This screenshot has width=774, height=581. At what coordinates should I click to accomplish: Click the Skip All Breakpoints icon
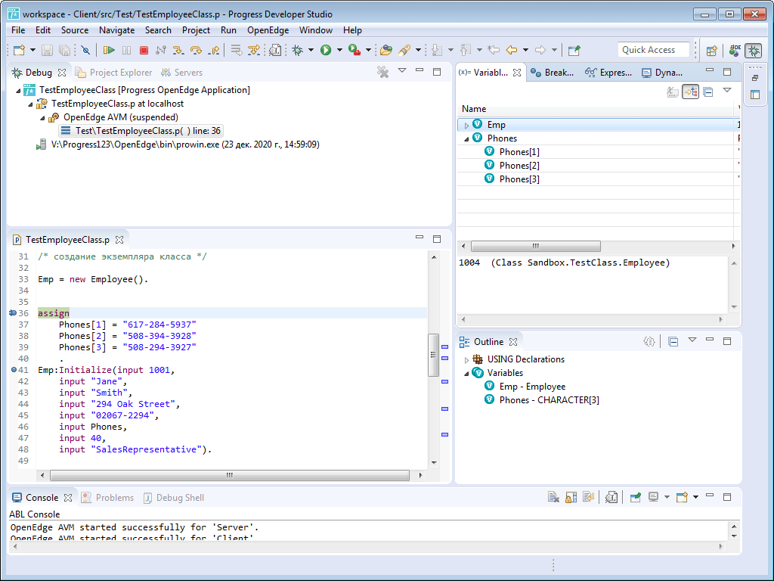point(85,50)
